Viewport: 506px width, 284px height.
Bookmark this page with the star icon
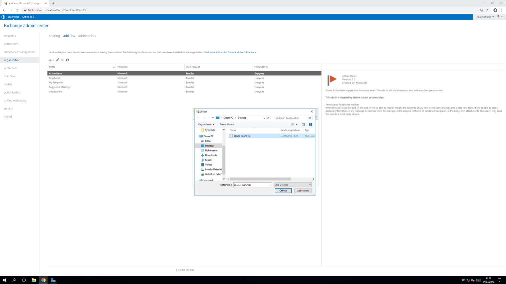(487, 10)
